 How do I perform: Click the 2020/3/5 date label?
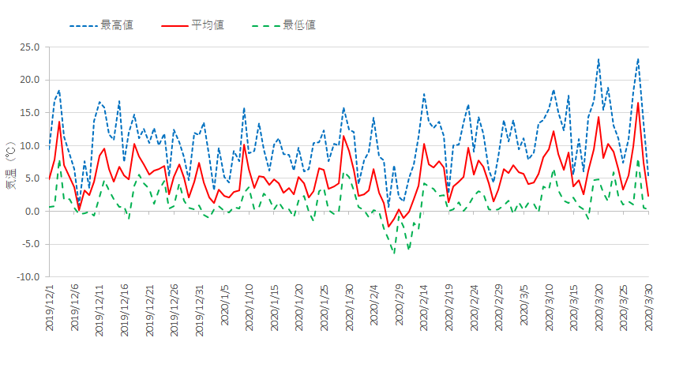524,306
